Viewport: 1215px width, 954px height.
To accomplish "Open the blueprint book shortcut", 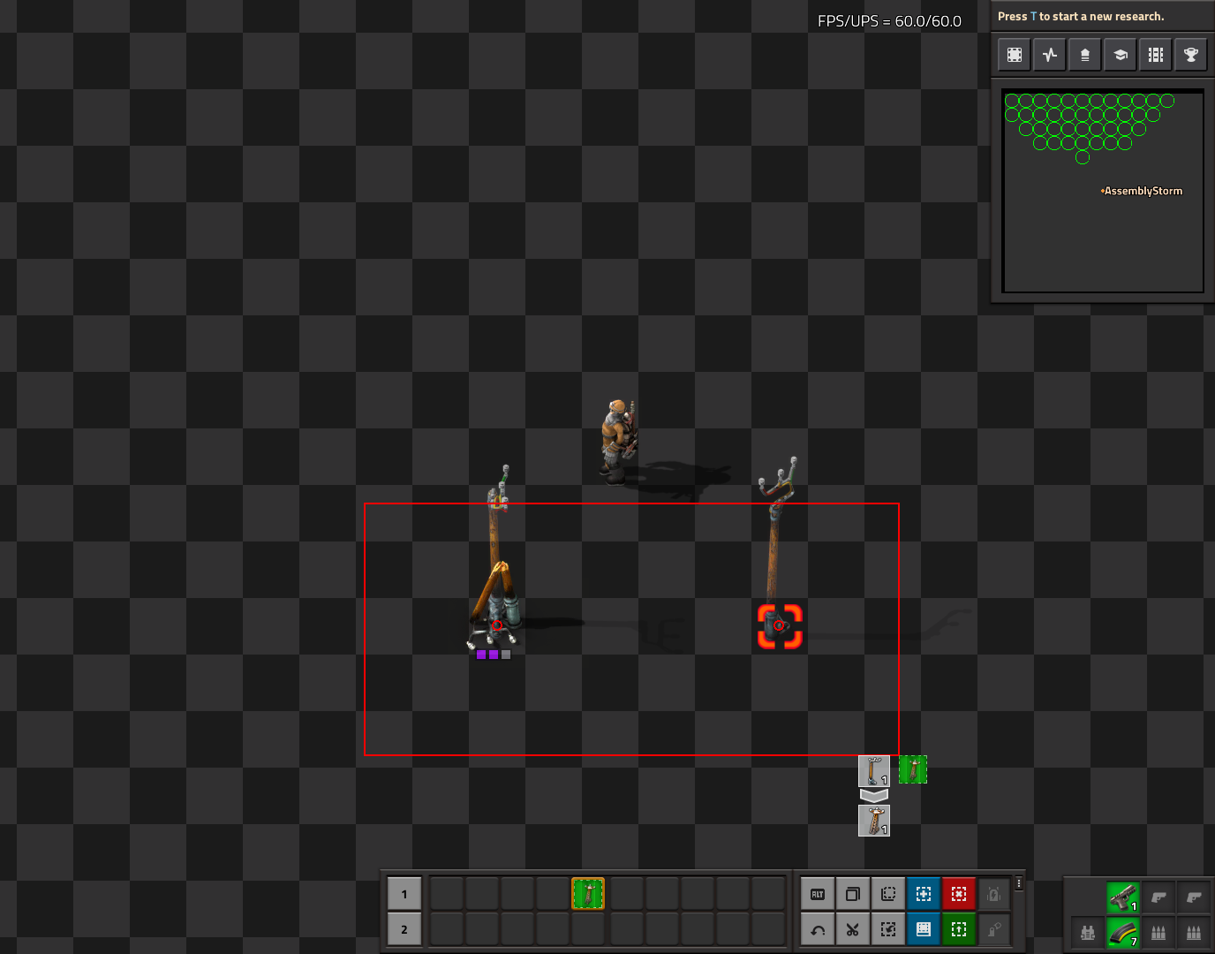I will (x=924, y=929).
